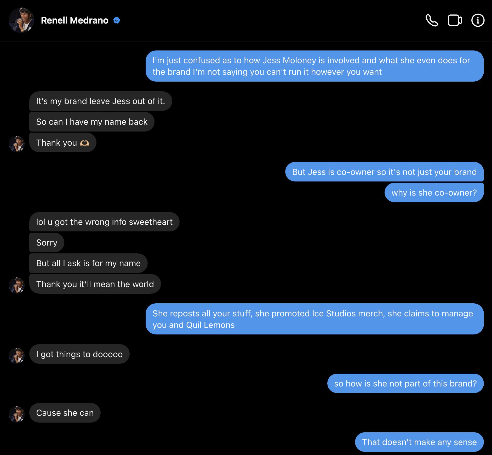The width and height of the screenshot is (492, 455).
Task: Open conversation info with the circled i icon
Action: (x=478, y=20)
